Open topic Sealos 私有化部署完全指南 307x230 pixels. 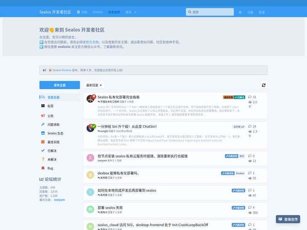[119, 97]
